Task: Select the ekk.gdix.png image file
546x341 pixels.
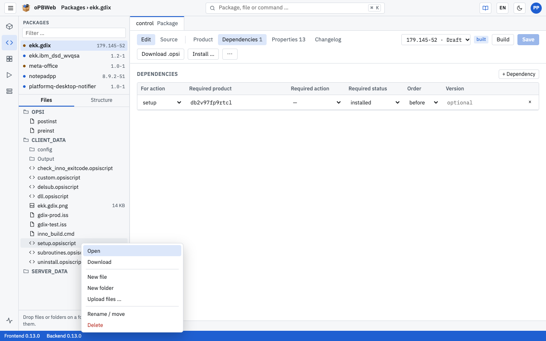Action: (x=74, y=206)
